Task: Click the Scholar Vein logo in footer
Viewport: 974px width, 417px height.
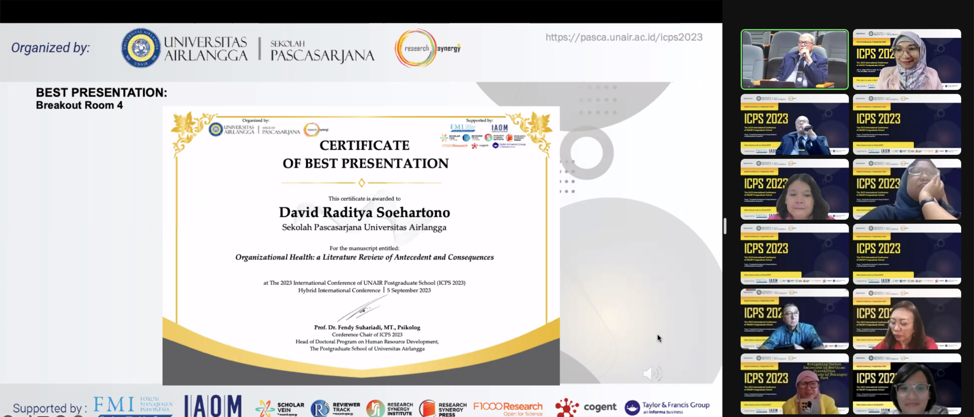Action: (x=280, y=408)
